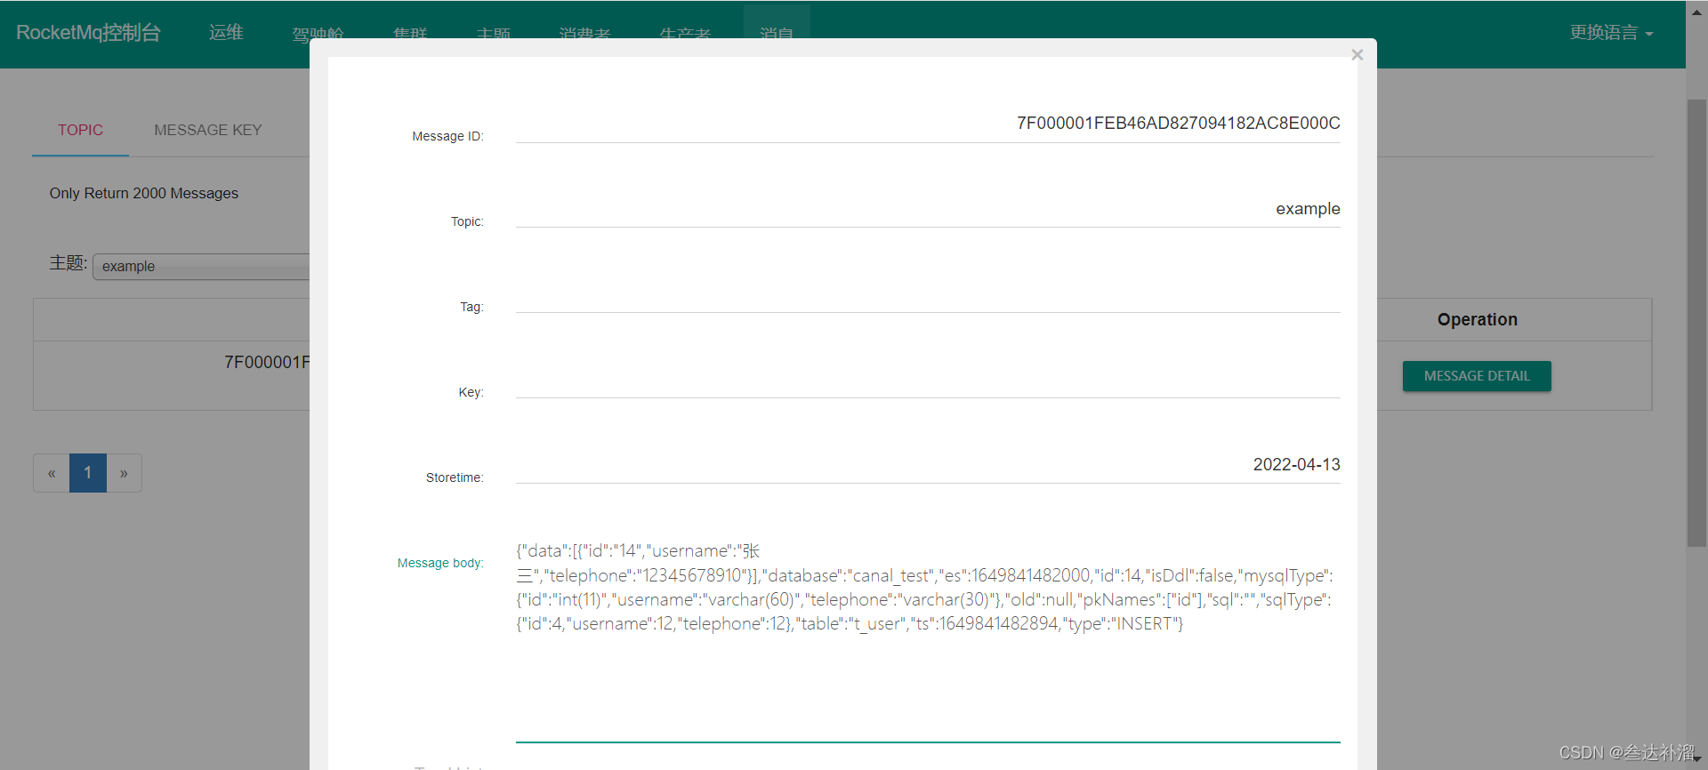This screenshot has width=1708, height=770.
Task: Click the Storetime field showing 2022-04-13
Action: pyautogui.click(x=928, y=466)
